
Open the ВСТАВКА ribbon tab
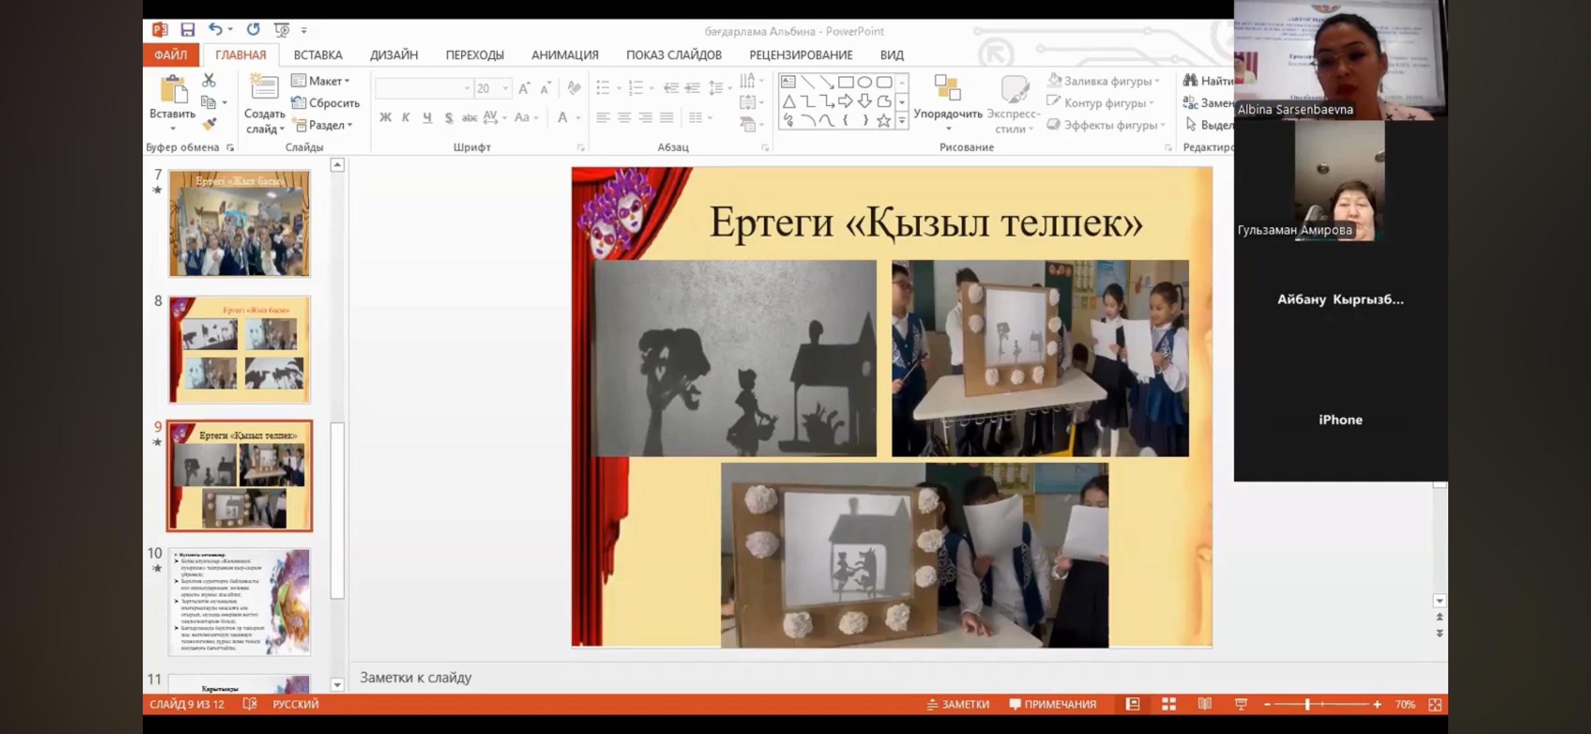pos(318,55)
